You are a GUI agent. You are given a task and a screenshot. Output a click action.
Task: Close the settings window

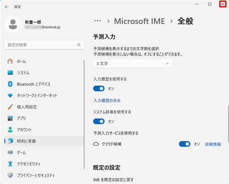coord(223,4)
